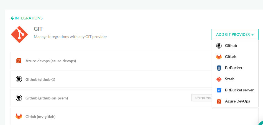Click the my-gitlab fox icon
This screenshot has width=263, height=125.
(x=19, y=116)
